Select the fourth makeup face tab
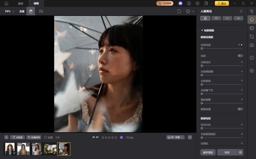The width and height of the screenshot is (256, 159). [x=238, y=18]
